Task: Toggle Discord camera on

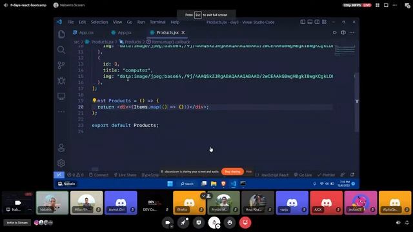Action: (x=168, y=222)
